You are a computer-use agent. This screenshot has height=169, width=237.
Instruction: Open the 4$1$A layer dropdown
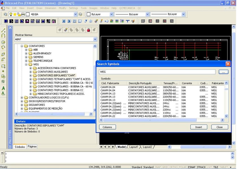coord(75,14)
